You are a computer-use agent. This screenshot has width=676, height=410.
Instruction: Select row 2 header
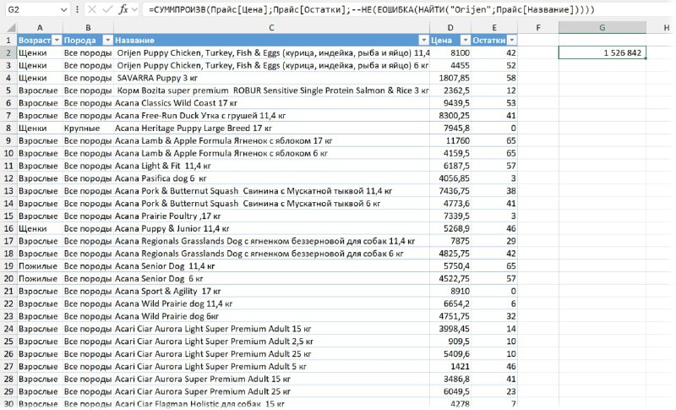pyautogui.click(x=8, y=52)
